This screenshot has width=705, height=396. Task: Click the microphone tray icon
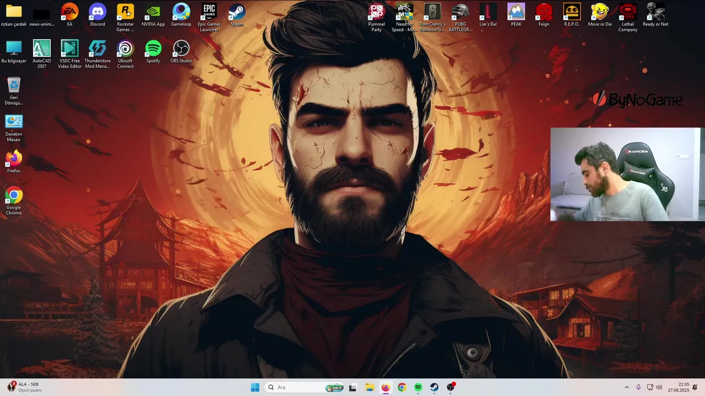coord(638,387)
